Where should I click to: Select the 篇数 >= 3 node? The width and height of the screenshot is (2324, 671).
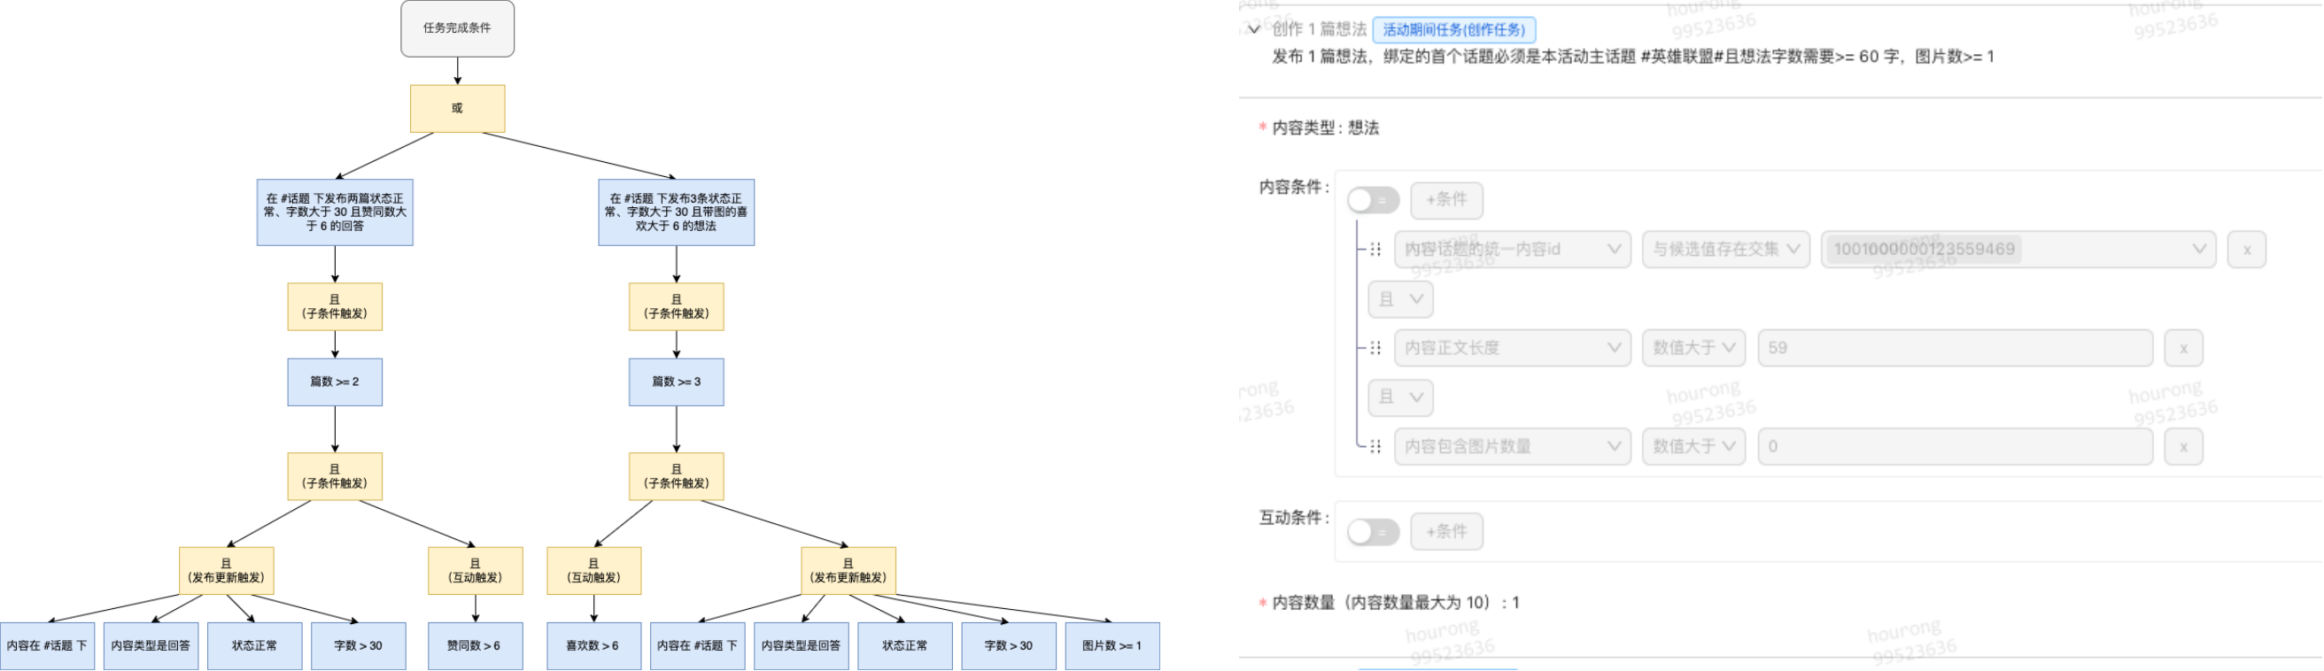[x=676, y=382]
